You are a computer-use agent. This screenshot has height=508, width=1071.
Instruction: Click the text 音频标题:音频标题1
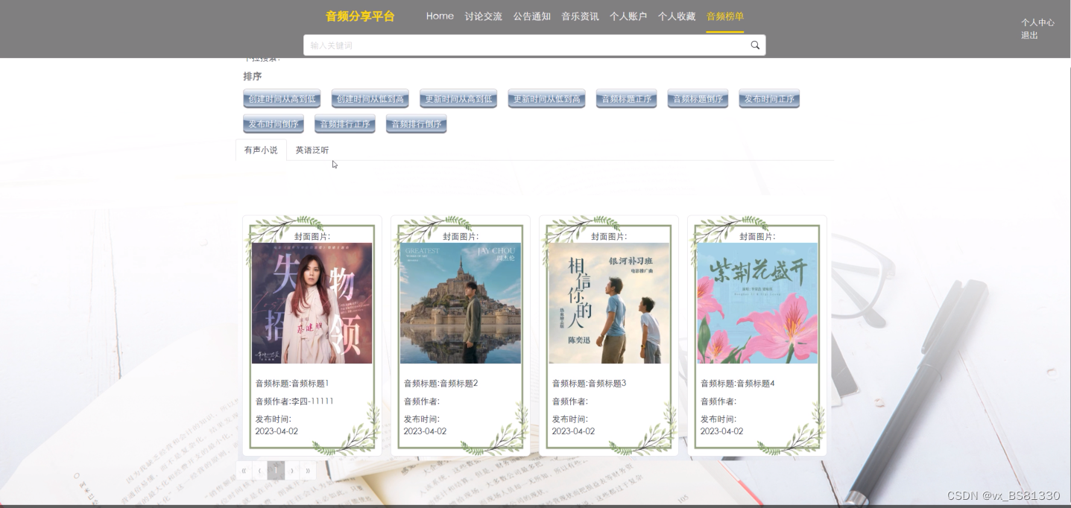pos(292,384)
